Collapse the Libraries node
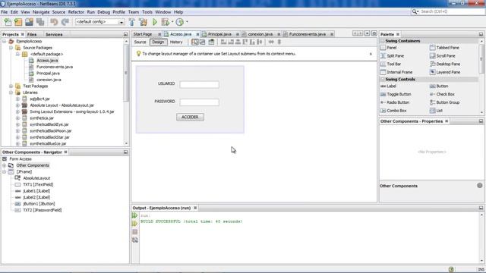Screen dimensions: 486x273 click(11, 93)
